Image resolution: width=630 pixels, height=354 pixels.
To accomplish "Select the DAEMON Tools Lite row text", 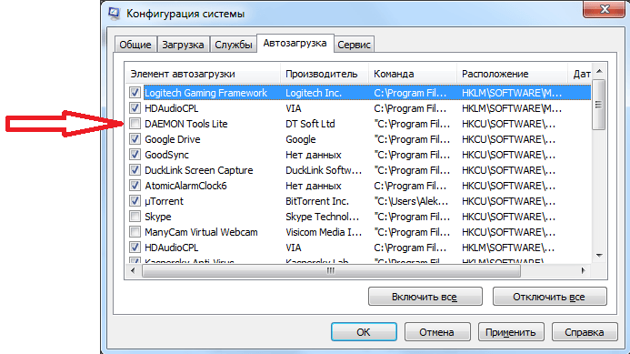I will click(x=186, y=124).
